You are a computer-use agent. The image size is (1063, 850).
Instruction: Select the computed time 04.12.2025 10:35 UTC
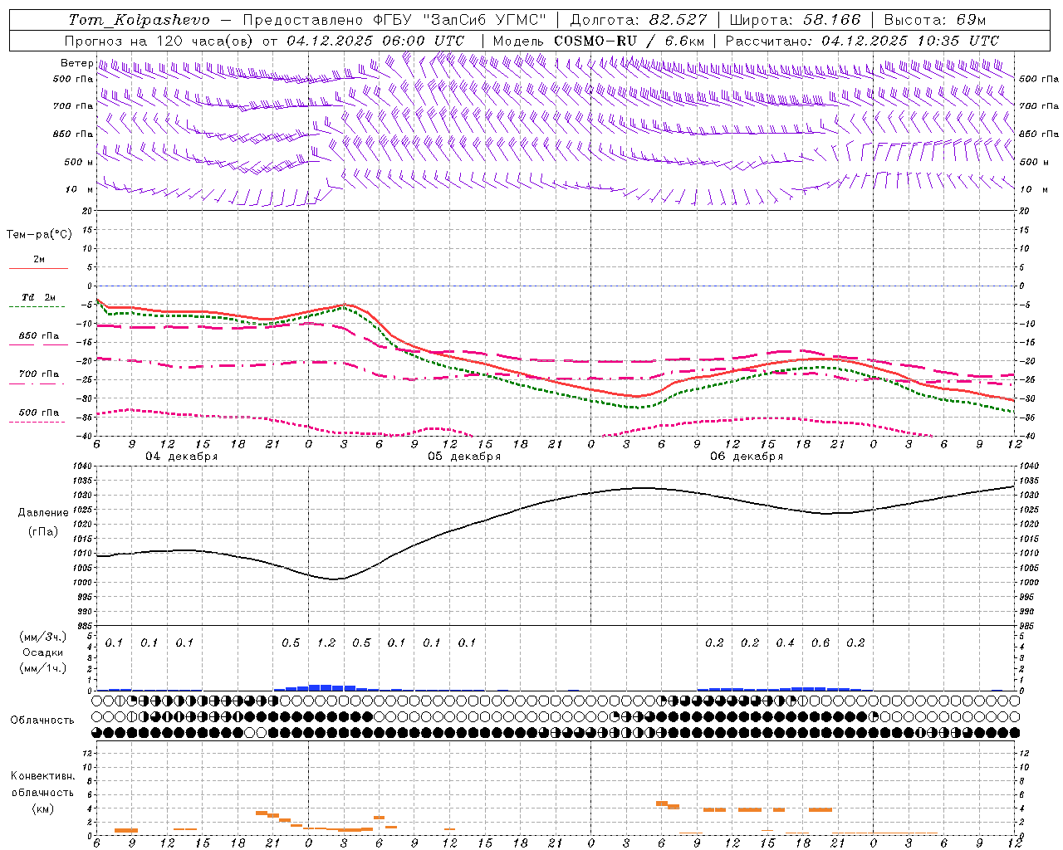[910, 41]
